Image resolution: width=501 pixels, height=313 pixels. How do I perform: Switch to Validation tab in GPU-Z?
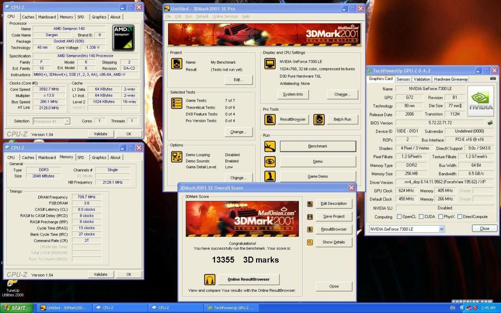point(422,79)
